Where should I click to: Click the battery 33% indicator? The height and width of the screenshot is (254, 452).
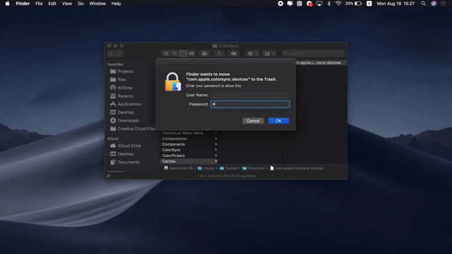pyautogui.click(x=353, y=4)
